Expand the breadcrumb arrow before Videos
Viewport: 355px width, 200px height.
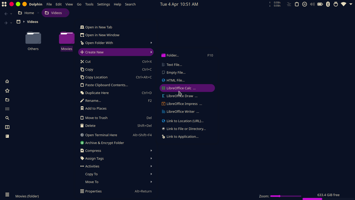click(x=24, y=22)
